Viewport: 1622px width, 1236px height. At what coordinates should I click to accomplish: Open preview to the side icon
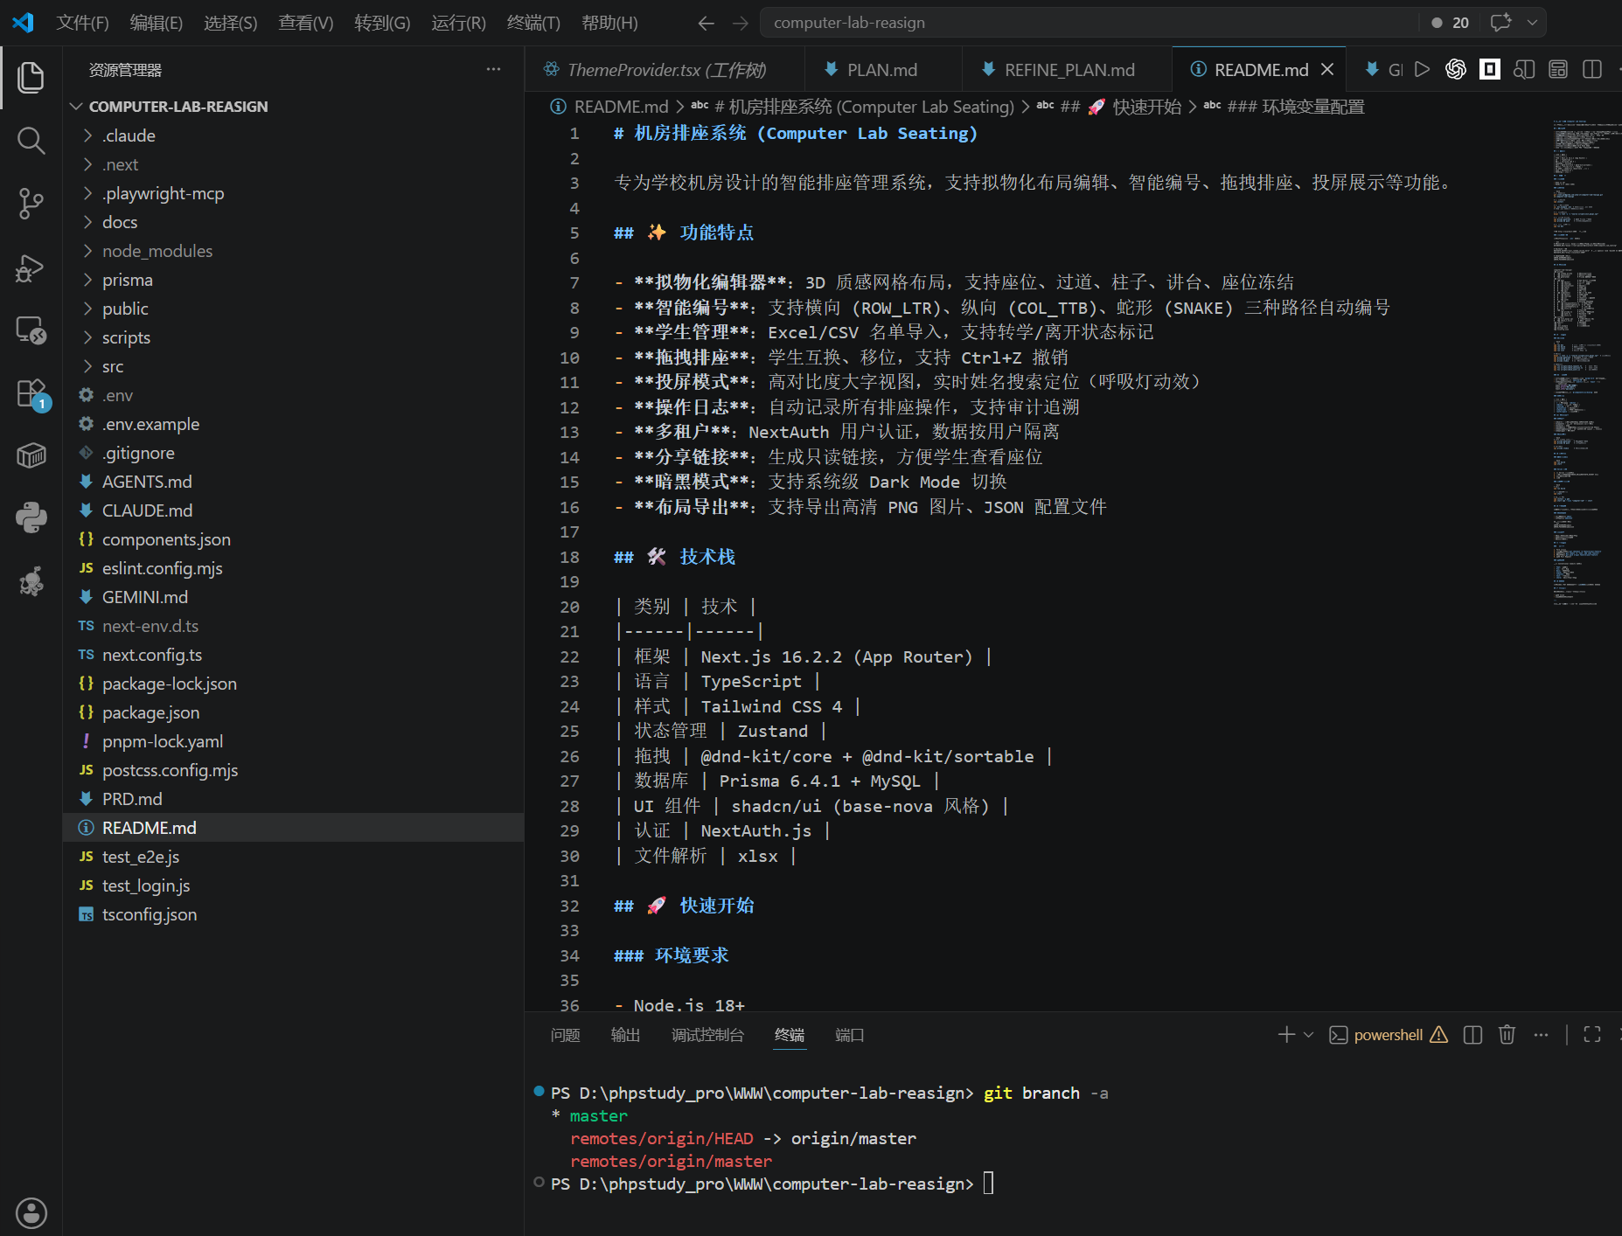[1524, 69]
